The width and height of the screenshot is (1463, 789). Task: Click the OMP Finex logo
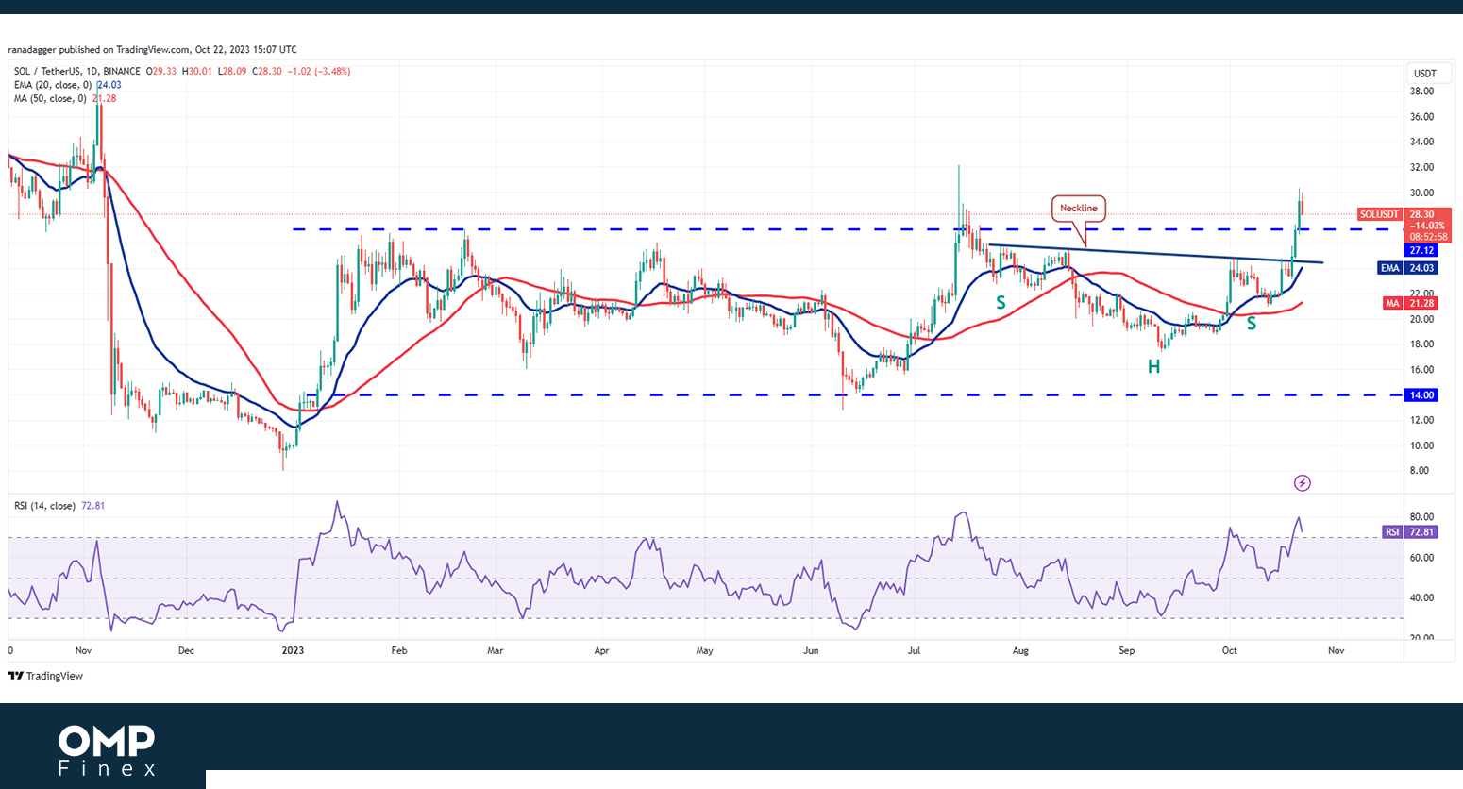(107, 750)
